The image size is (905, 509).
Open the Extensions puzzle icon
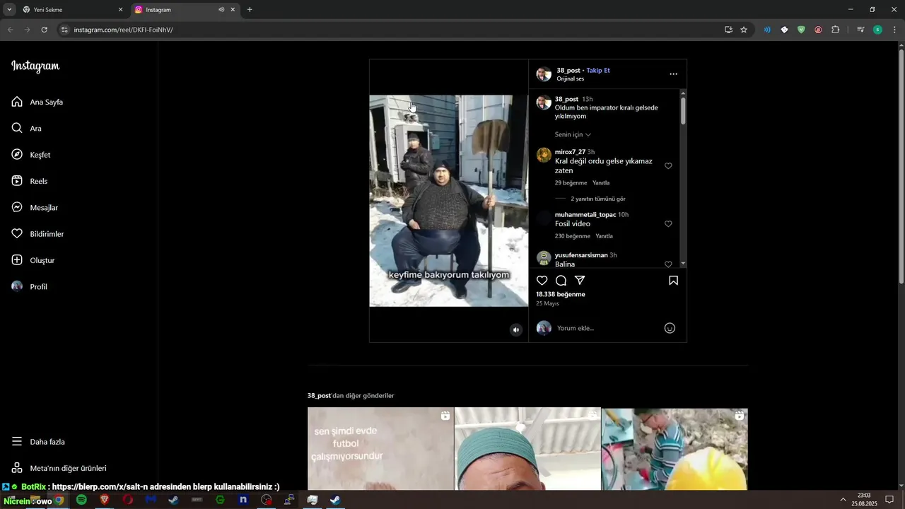[x=835, y=30]
